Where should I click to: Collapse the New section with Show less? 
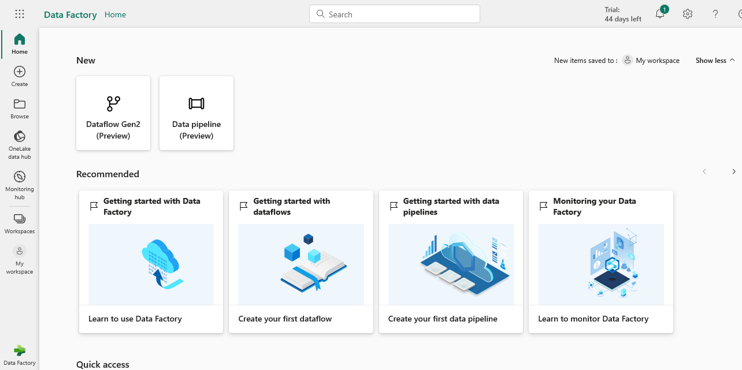[x=715, y=61]
